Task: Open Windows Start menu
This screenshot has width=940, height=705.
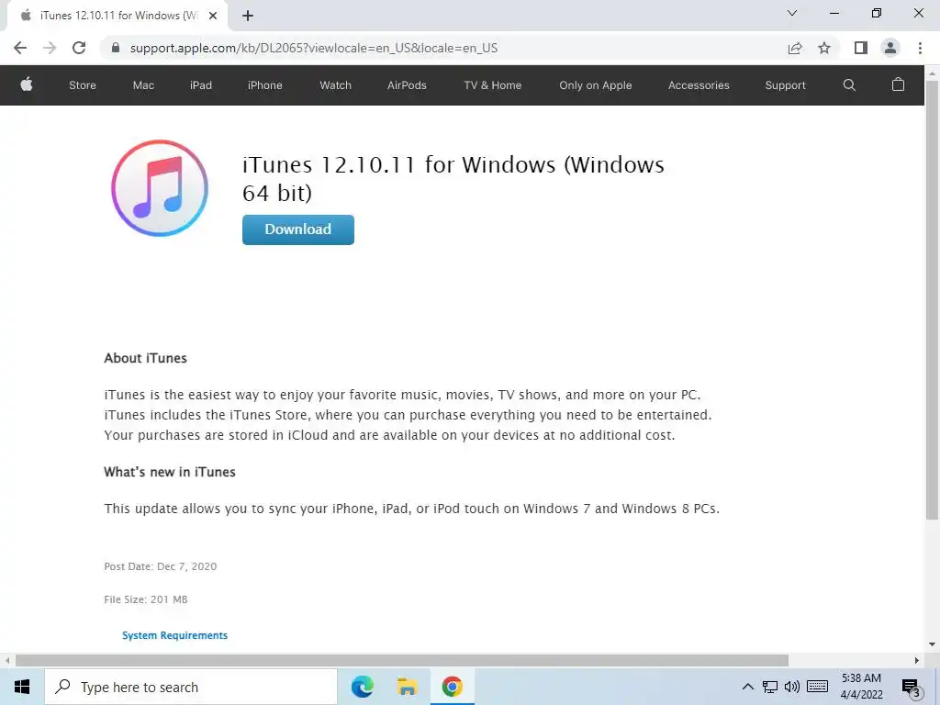Action: coord(22,687)
